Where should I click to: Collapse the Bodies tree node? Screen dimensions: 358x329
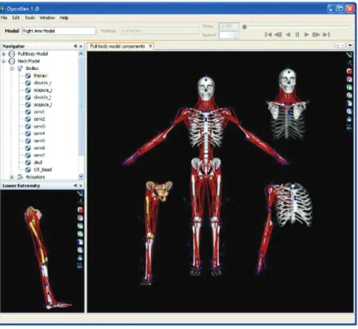[x=12, y=68]
